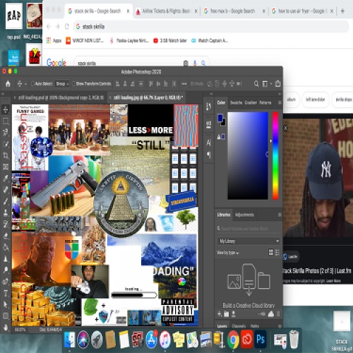Viewport: 353px width, 353px height.
Task: Expand the Move tool preset dropdown arrow
Action: coord(25,84)
